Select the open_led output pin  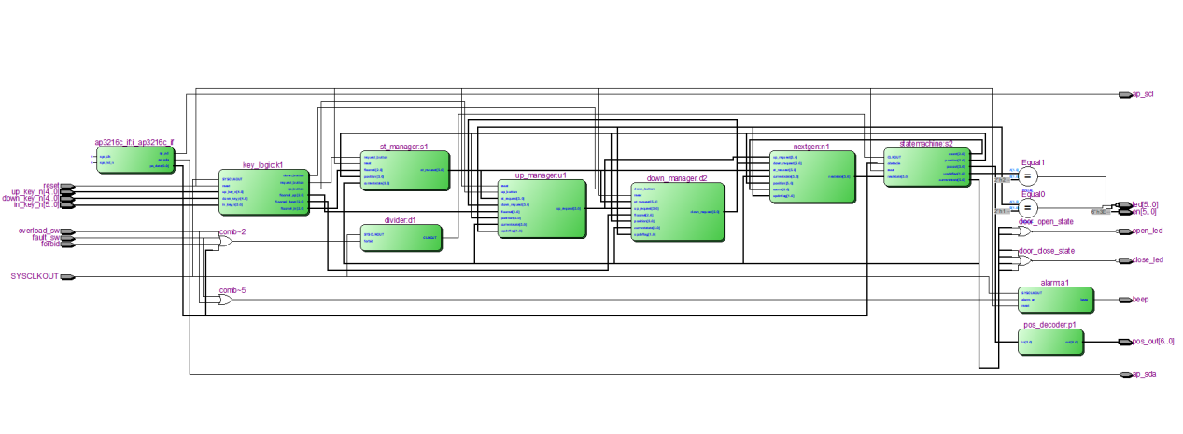tap(1125, 231)
